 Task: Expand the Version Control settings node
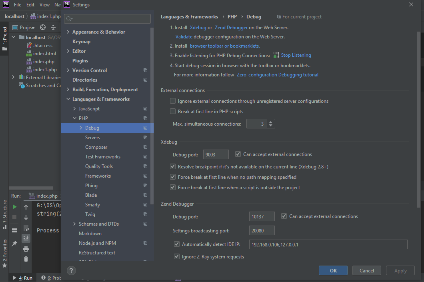click(68, 70)
